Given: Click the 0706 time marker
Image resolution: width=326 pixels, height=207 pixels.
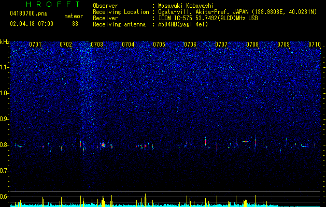Looking at the screenshot, I should (190, 45).
